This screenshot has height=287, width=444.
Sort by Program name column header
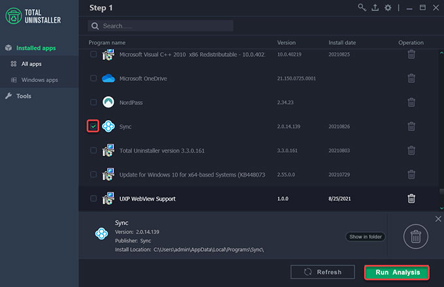tap(106, 42)
